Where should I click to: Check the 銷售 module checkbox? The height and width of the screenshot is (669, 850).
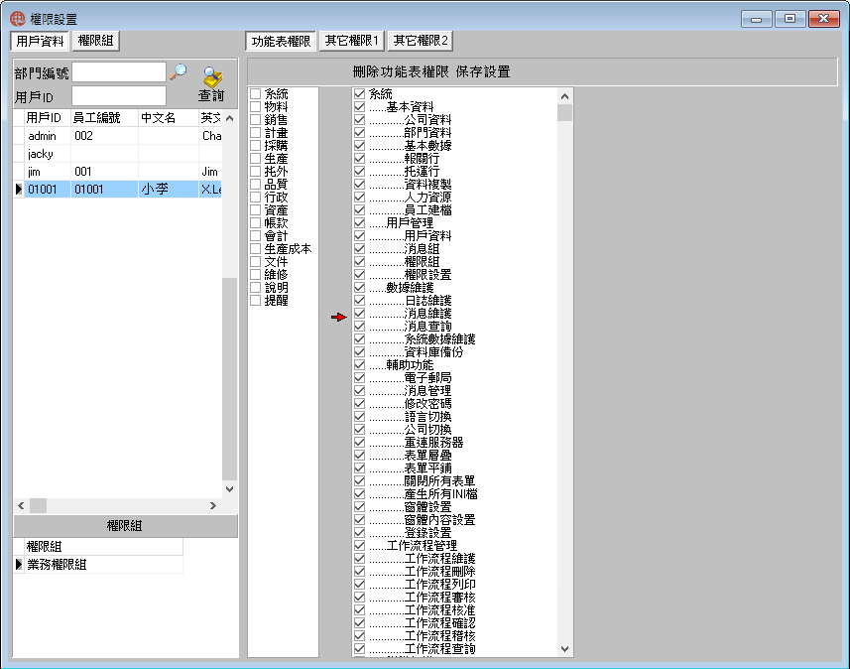(x=255, y=119)
